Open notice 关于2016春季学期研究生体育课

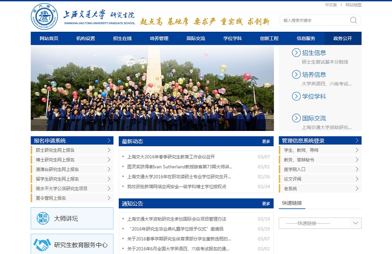point(179,239)
